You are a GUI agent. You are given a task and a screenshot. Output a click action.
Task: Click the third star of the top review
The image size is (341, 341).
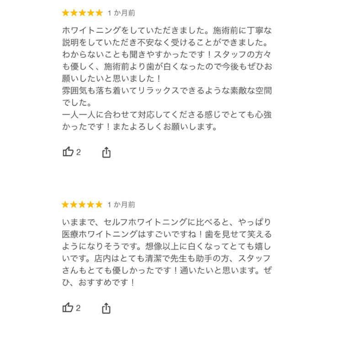click(82, 13)
